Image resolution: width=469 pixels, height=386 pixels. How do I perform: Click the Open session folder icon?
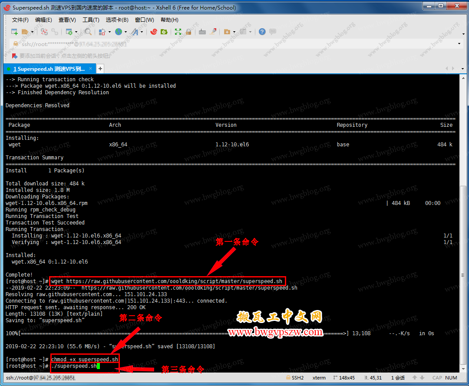25,32
